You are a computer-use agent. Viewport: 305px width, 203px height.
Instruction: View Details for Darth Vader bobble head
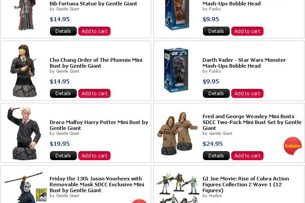(x=216, y=93)
